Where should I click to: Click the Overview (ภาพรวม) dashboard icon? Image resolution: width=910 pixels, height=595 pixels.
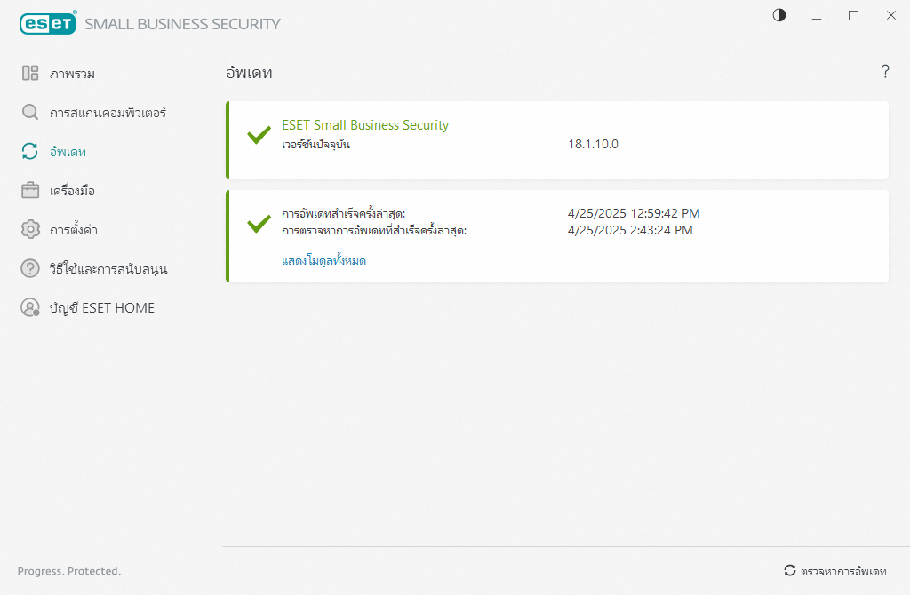[x=30, y=74]
